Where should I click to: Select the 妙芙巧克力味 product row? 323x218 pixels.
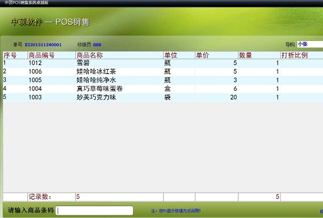163,97
